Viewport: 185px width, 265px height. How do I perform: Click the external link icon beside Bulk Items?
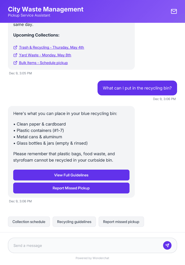tap(15, 63)
